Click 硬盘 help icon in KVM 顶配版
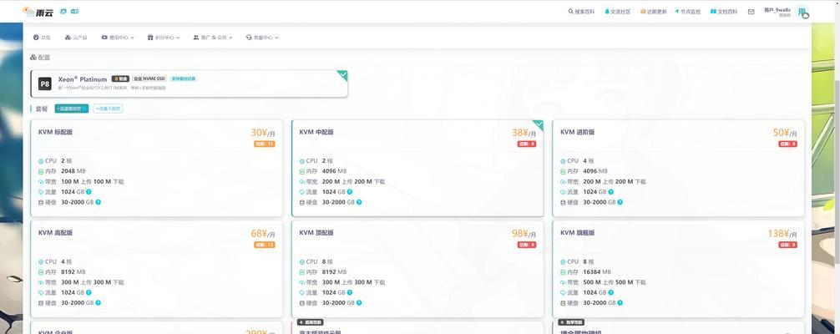This screenshot has width=840, height=334. [x=359, y=303]
